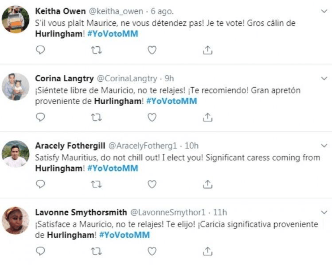The height and width of the screenshot is (265, 332).
Task: Share Corina Langtry's tweet
Action: (x=208, y=117)
